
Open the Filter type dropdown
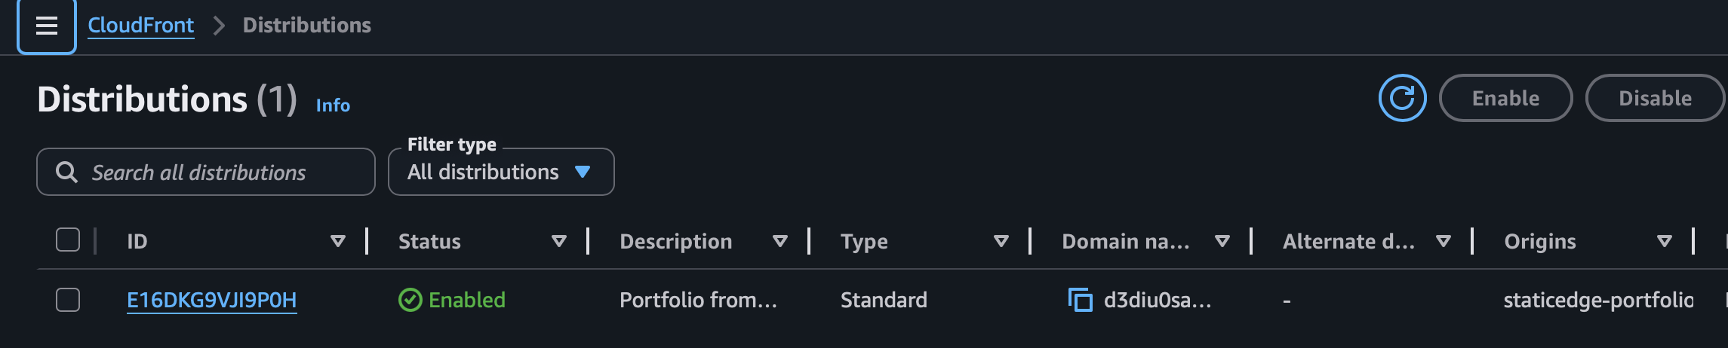tap(500, 172)
